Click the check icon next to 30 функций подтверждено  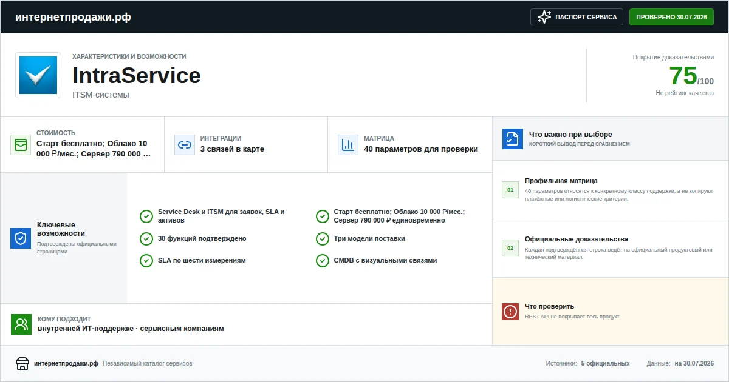[x=146, y=238]
